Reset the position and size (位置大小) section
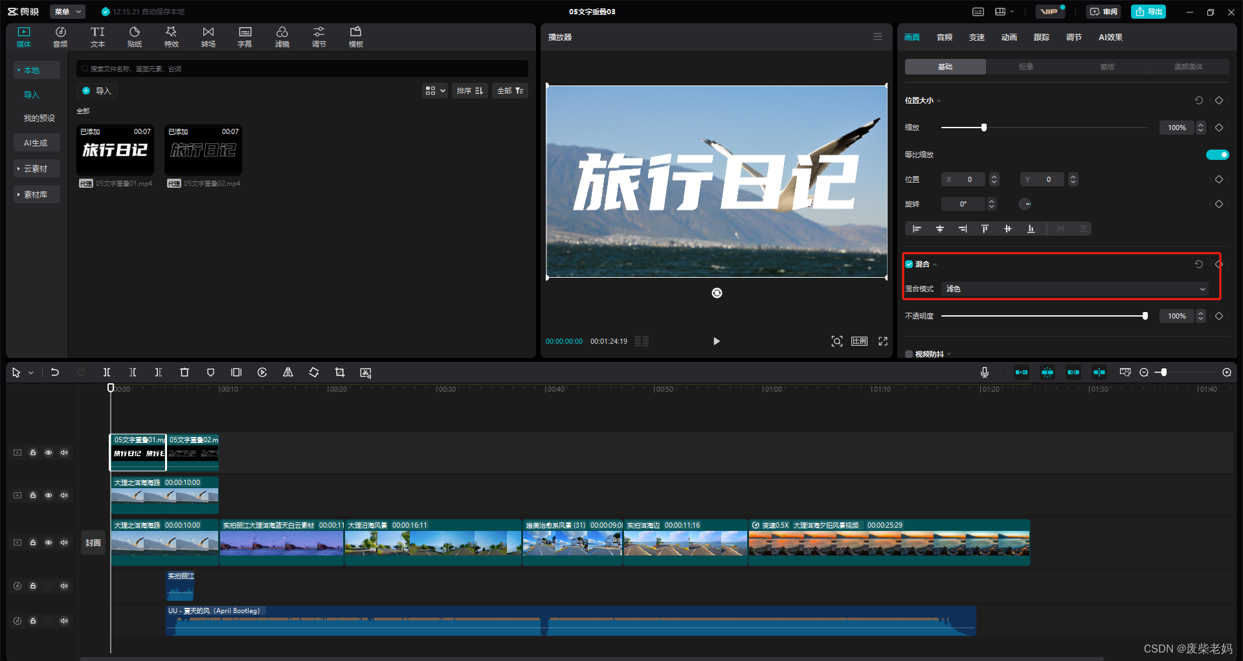Viewport: 1243px width, 661px height. click(x=1199, y=100)
